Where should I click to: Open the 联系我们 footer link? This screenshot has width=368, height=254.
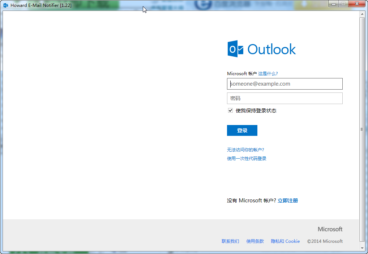230,241
